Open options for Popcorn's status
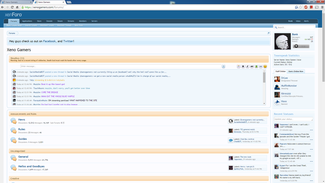 pyautogui.click(x=311, y=149)
